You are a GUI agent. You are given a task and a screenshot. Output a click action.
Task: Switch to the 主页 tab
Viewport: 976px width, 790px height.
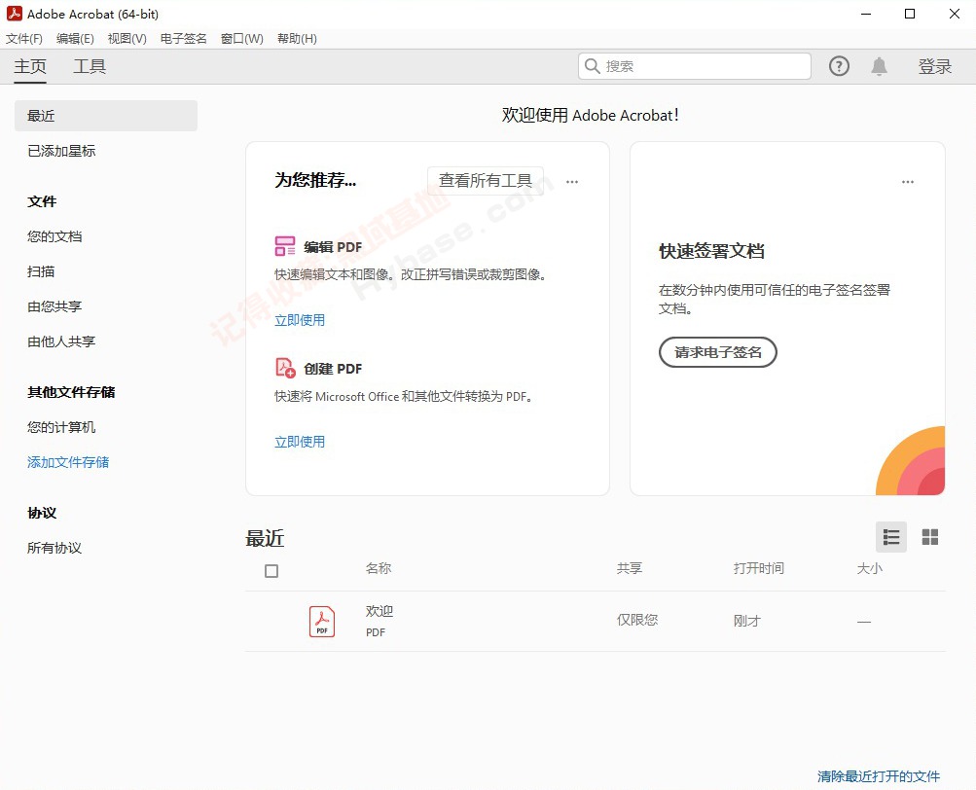(30, 66)
